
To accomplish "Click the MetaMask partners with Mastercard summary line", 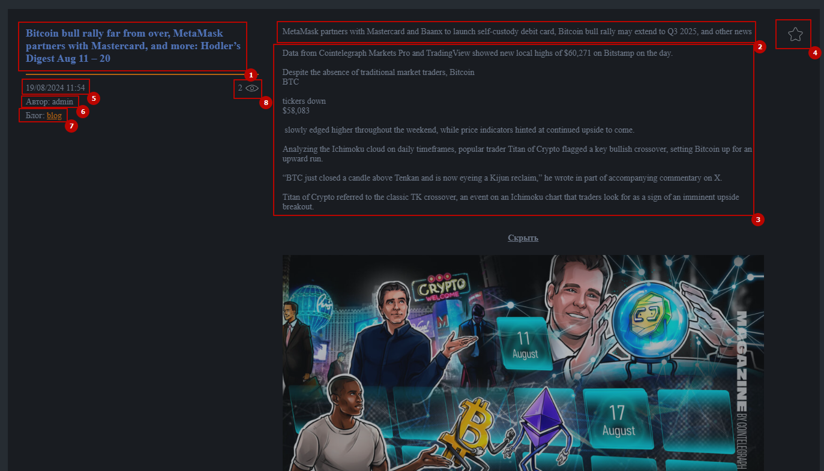I will pos(517,31).
